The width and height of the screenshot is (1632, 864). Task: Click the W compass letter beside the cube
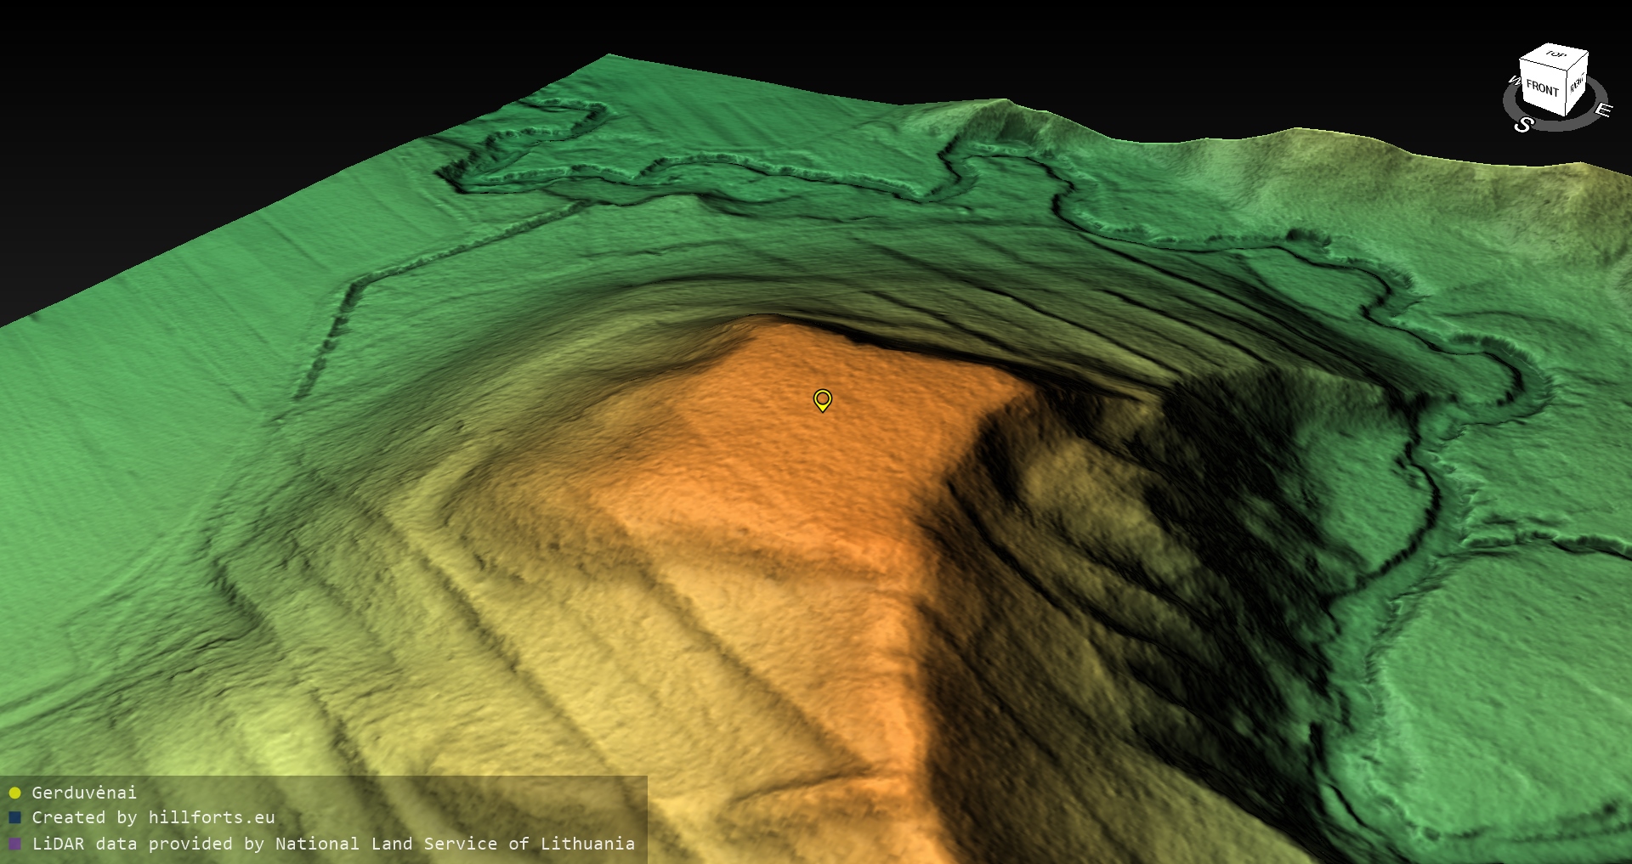click(x=1513, y=82)
